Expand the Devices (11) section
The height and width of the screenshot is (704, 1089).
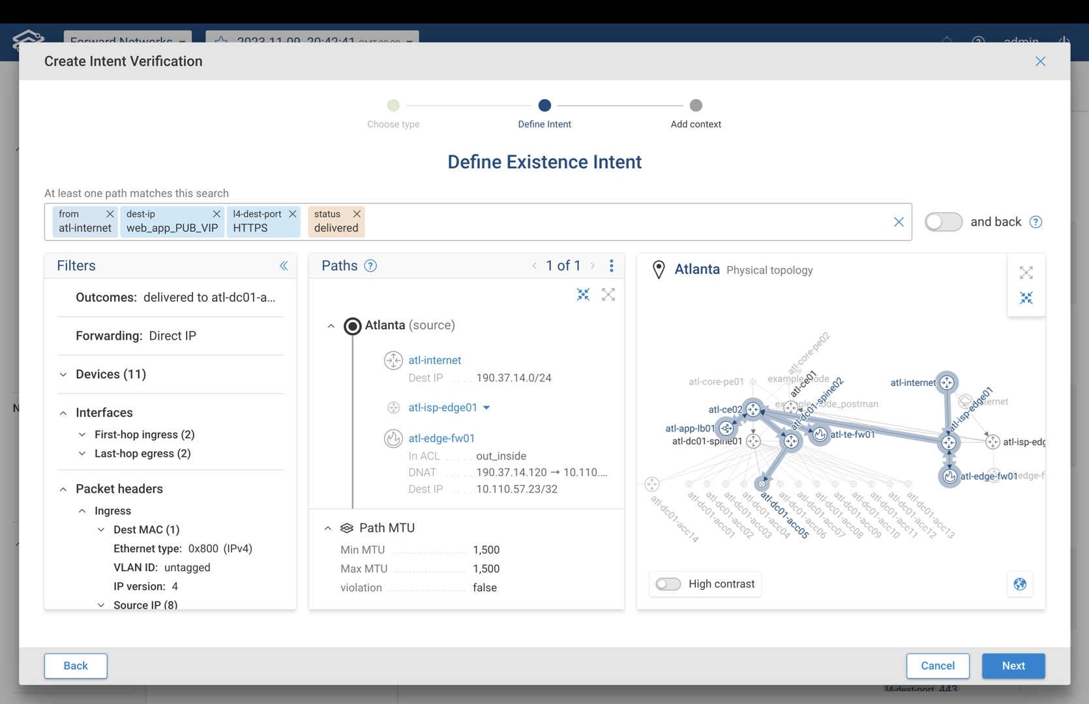[63, 375]
